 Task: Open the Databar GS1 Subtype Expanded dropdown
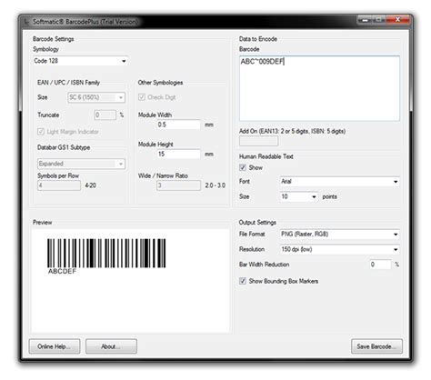pos(81,164)
